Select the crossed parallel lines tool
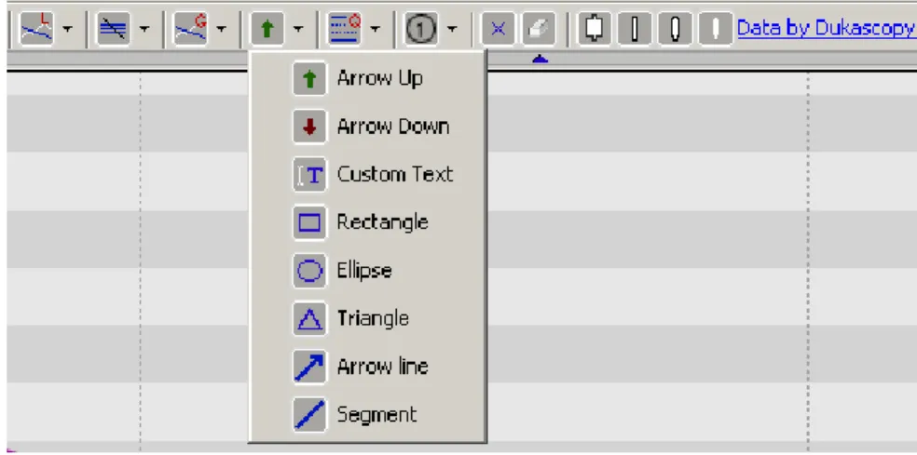The image size is (917, 455). pyautogui.click(x=114, y=29)
